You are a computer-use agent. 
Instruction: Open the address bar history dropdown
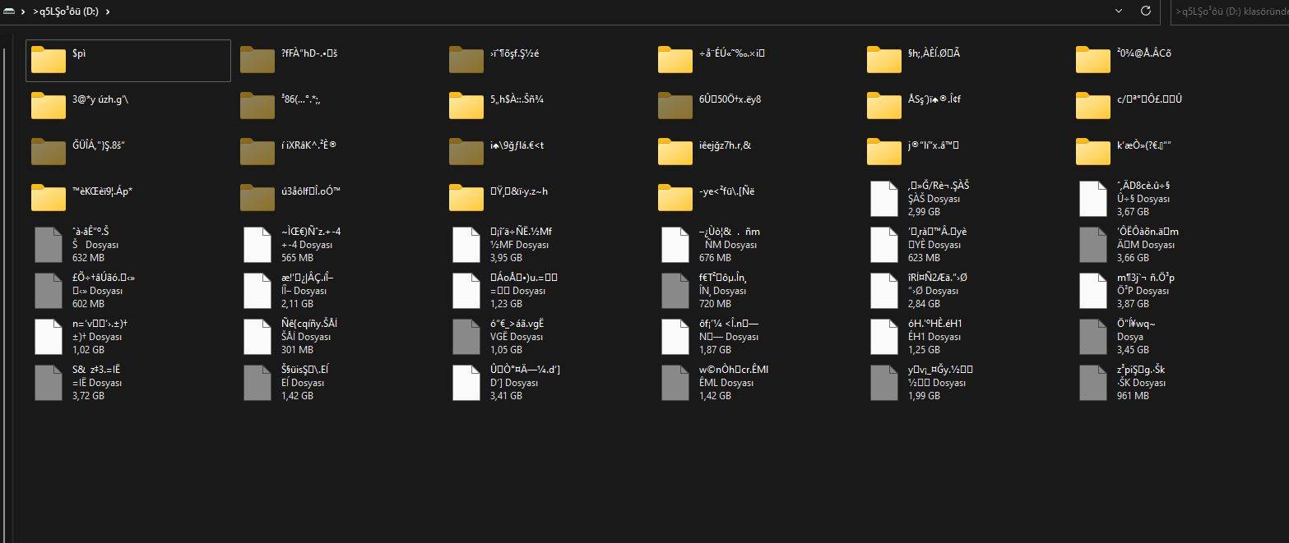coord(1119,11)
